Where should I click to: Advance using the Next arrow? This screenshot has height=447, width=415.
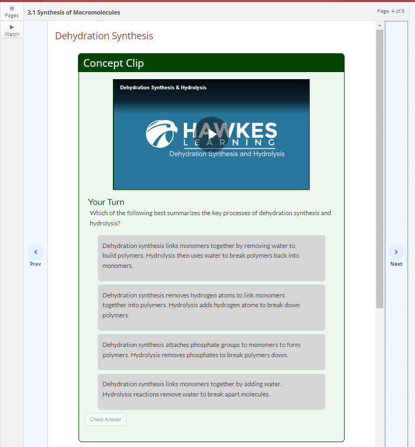[396, 252]
